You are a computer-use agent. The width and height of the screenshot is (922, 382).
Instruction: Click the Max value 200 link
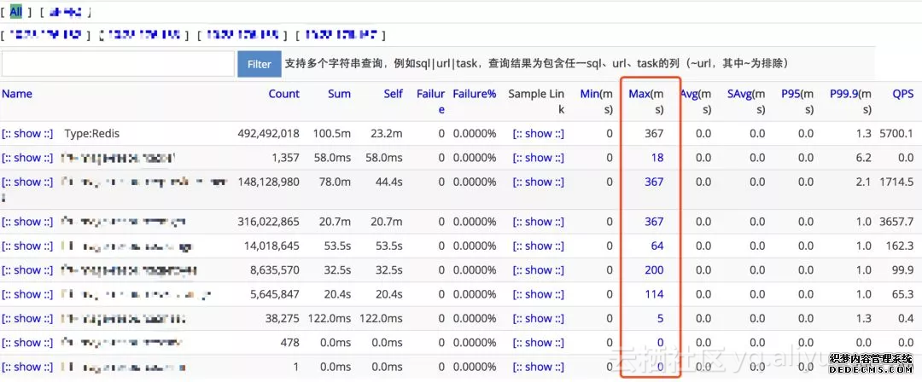pos(654,270)
